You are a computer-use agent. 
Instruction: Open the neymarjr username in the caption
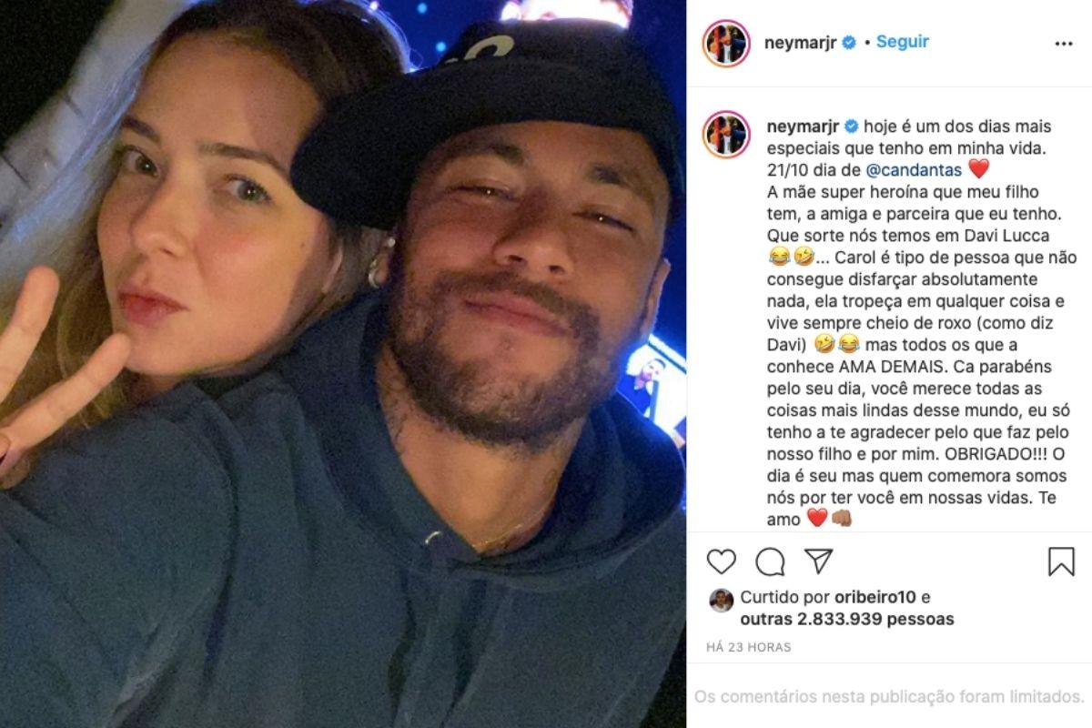[x=803, y=126]
